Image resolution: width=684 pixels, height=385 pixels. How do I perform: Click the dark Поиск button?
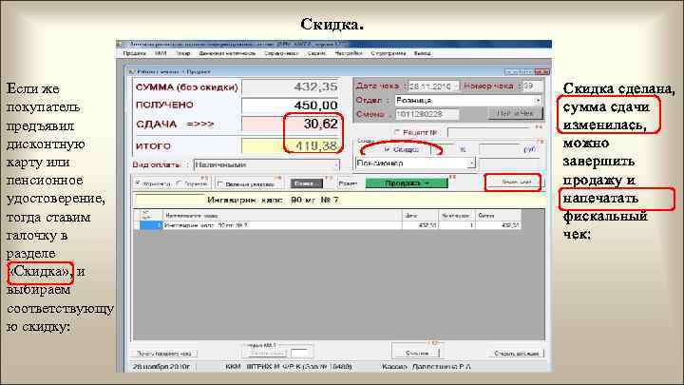(306, 183)
